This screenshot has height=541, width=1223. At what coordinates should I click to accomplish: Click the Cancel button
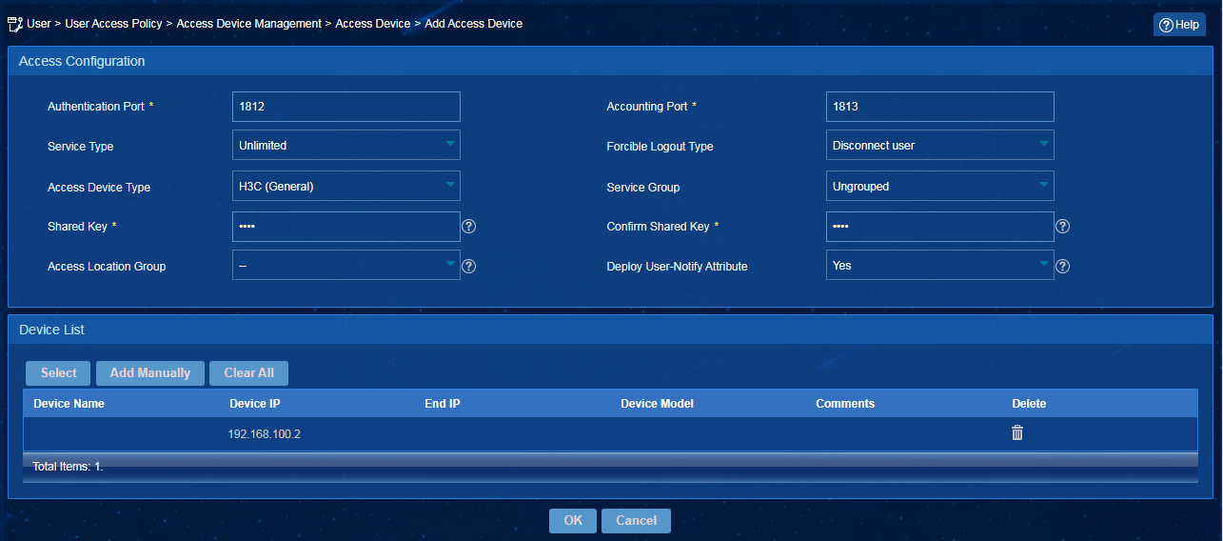point(636,521)
